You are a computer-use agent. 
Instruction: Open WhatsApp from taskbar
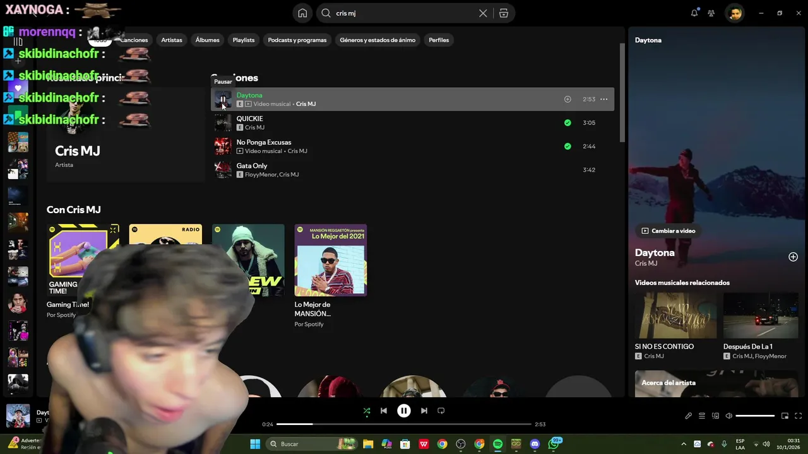[554, 444]
